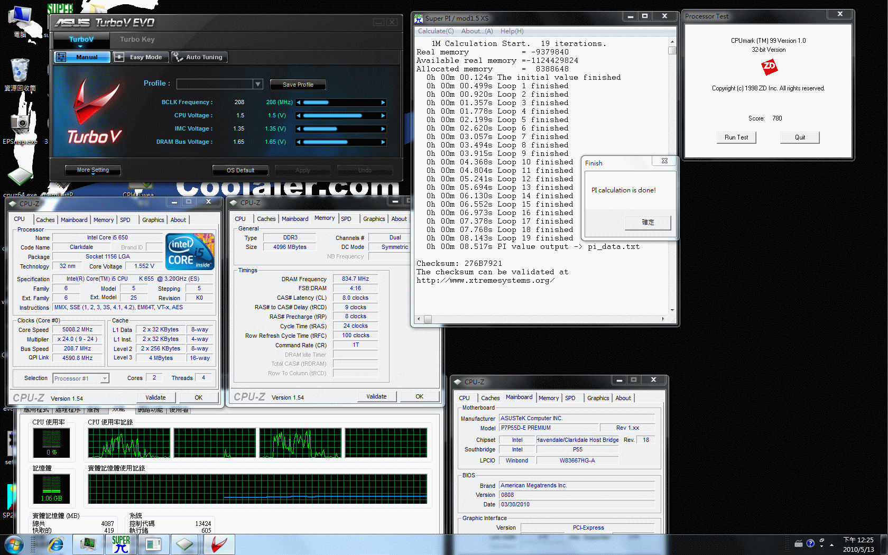
Task: Click the Super PI title bar icon
Action: 419,18
